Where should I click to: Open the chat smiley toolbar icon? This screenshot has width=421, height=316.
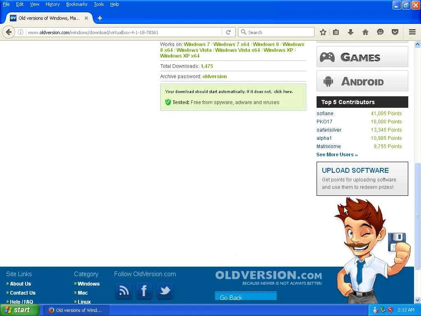(380, 32)
